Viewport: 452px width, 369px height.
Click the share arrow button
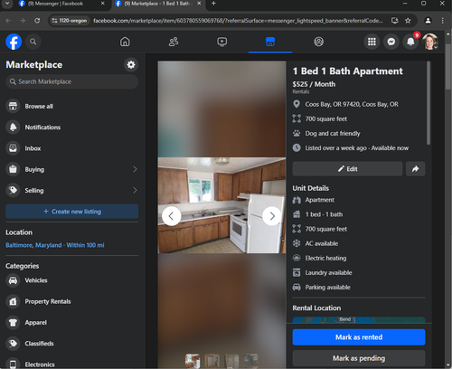pyautogui.click(x=416, y=169)
